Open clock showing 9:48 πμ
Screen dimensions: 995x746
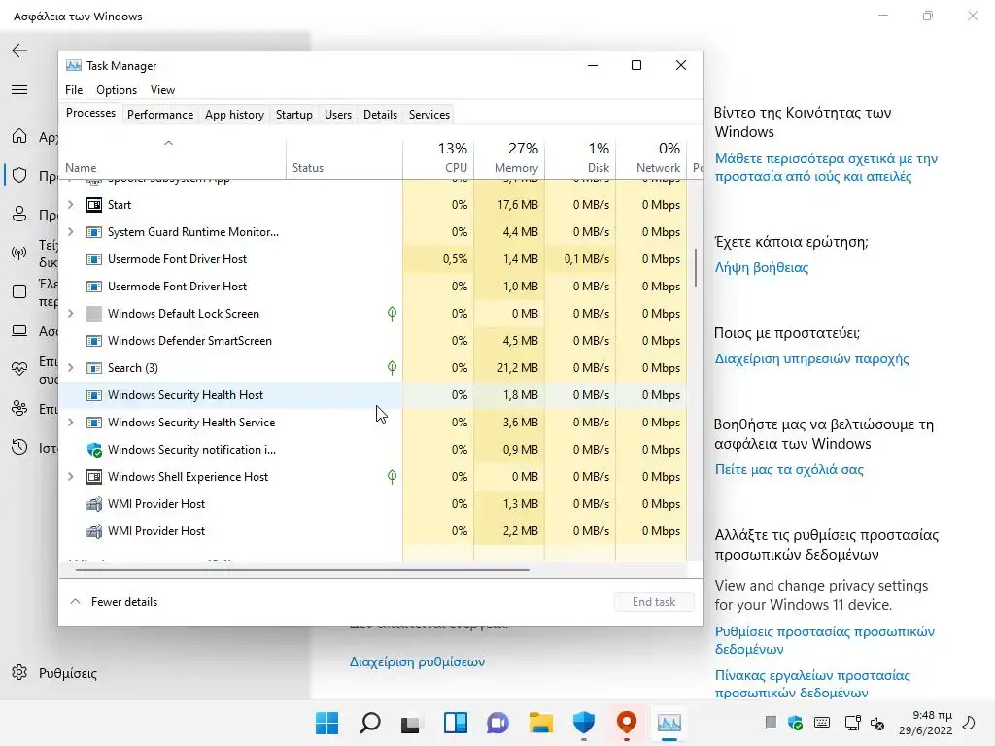pos(925,723)
